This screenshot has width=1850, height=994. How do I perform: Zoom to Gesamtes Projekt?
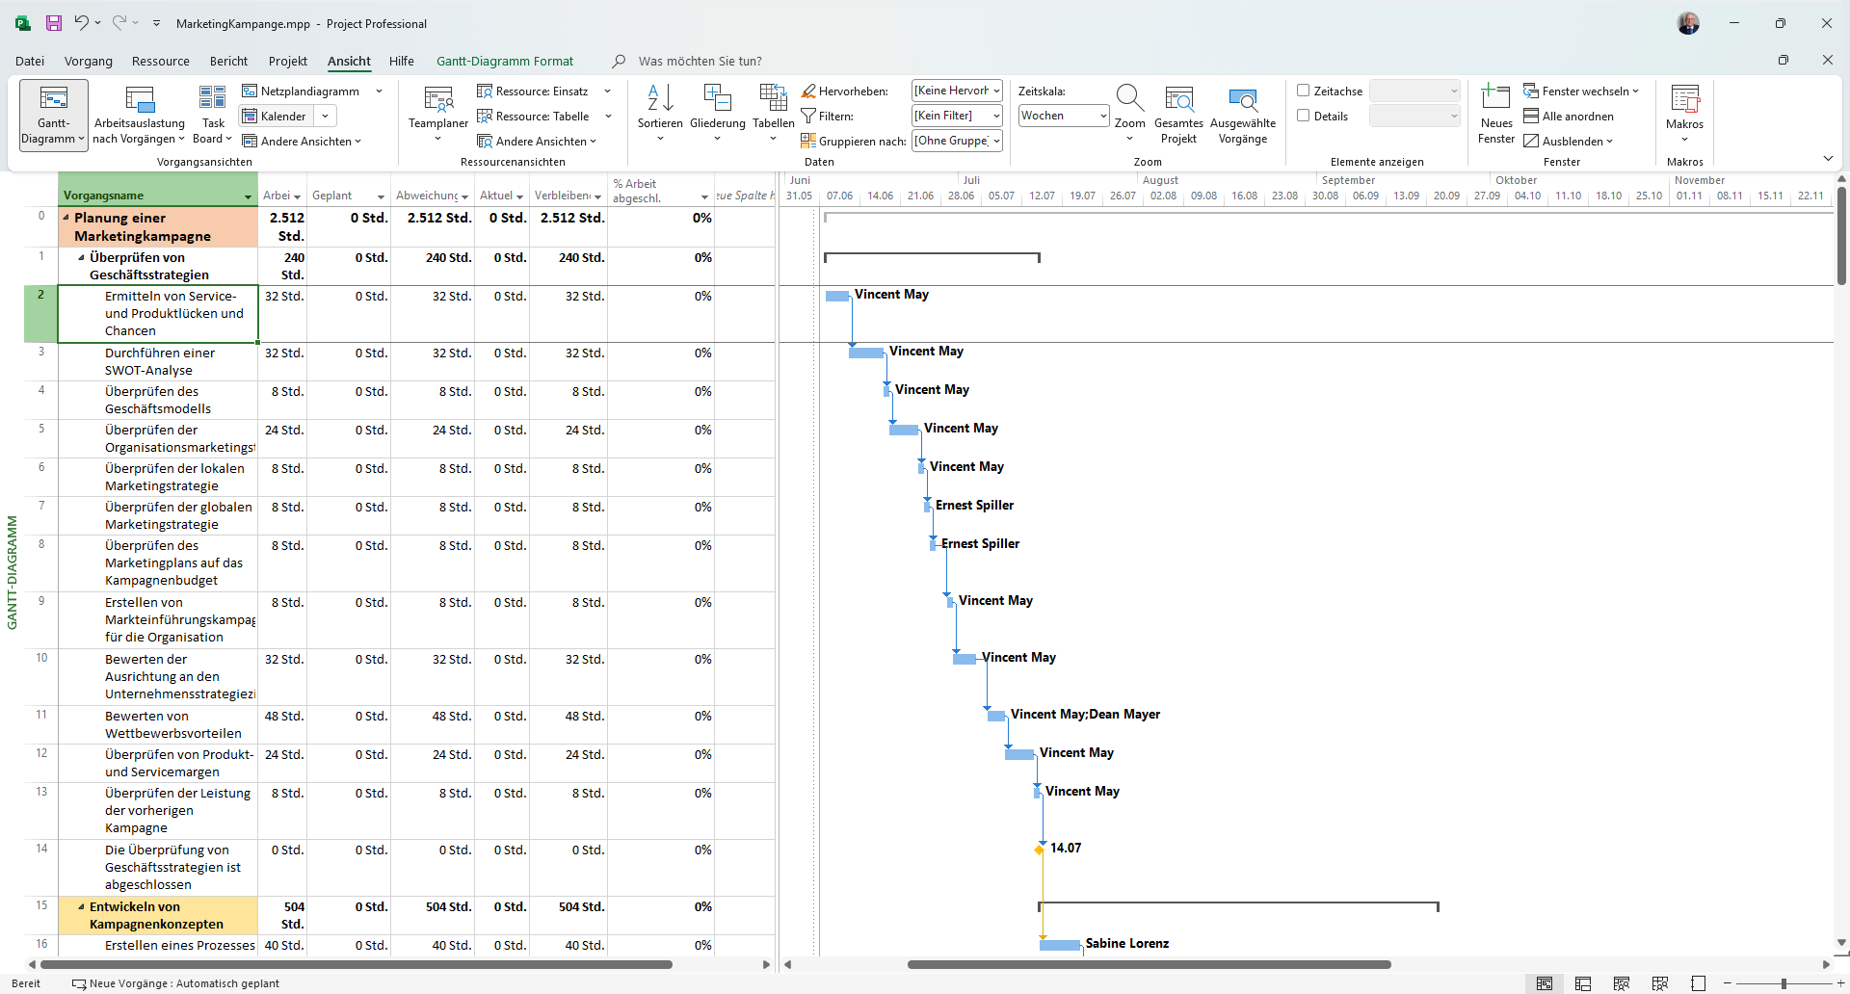1178,115
